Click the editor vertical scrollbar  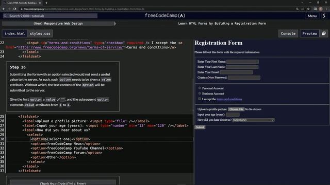tap(193, 95)
